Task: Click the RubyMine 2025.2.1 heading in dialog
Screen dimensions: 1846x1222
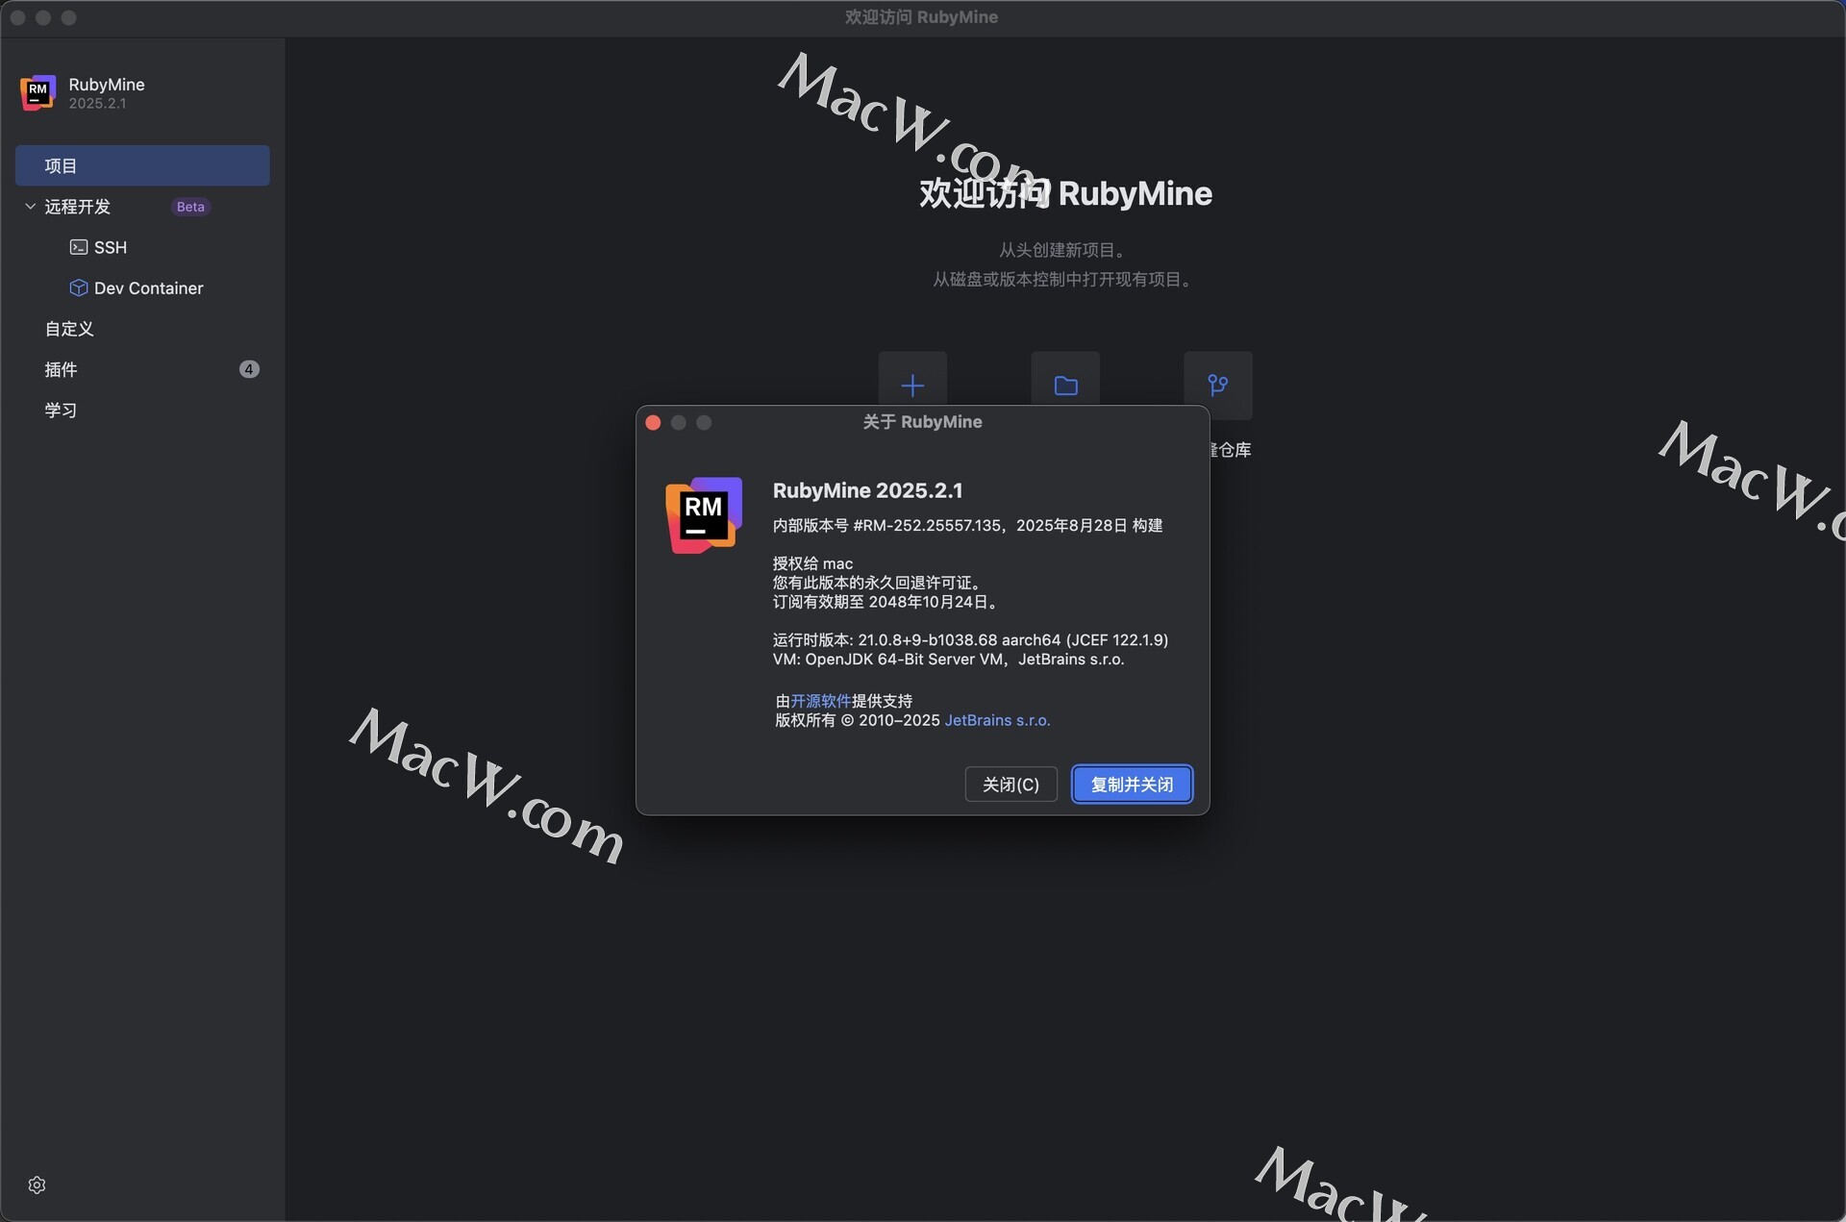Action: [x=867, y=490]
